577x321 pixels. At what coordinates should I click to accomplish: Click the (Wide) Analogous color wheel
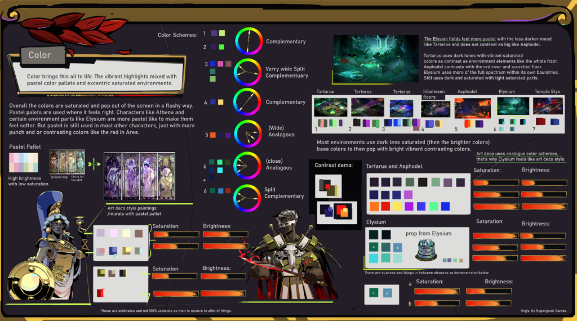click(x=248, y=133)
